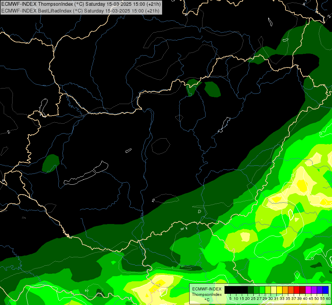Click the legend tick value '30'
The width and height of the screenshot is (332, 305).
point(271,299)
